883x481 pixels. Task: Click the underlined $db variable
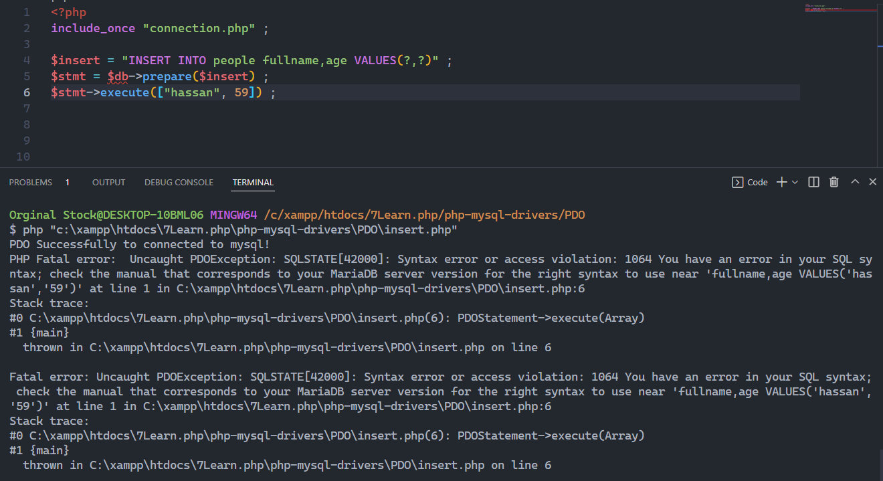[x=118, y=76]
